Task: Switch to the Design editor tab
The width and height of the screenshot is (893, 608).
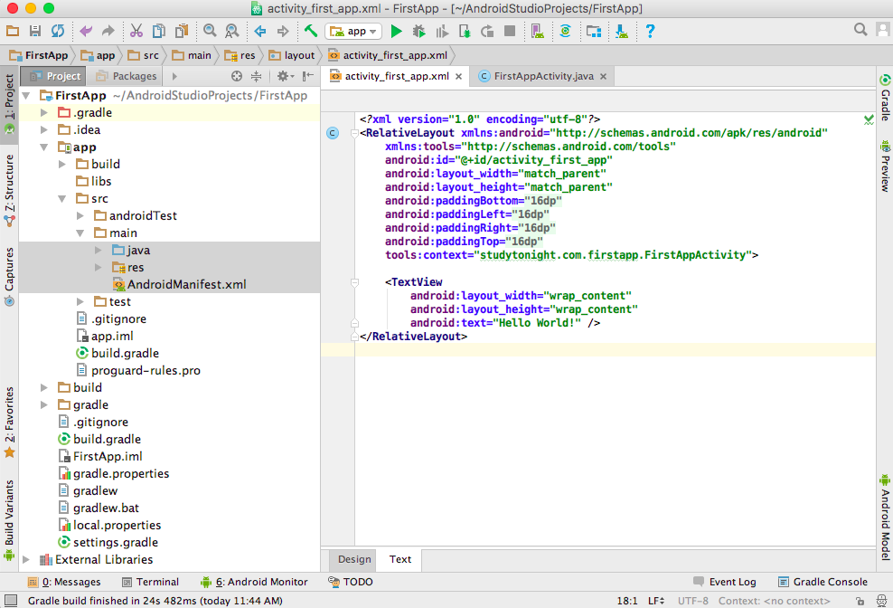Action: (x=354, y=559)
